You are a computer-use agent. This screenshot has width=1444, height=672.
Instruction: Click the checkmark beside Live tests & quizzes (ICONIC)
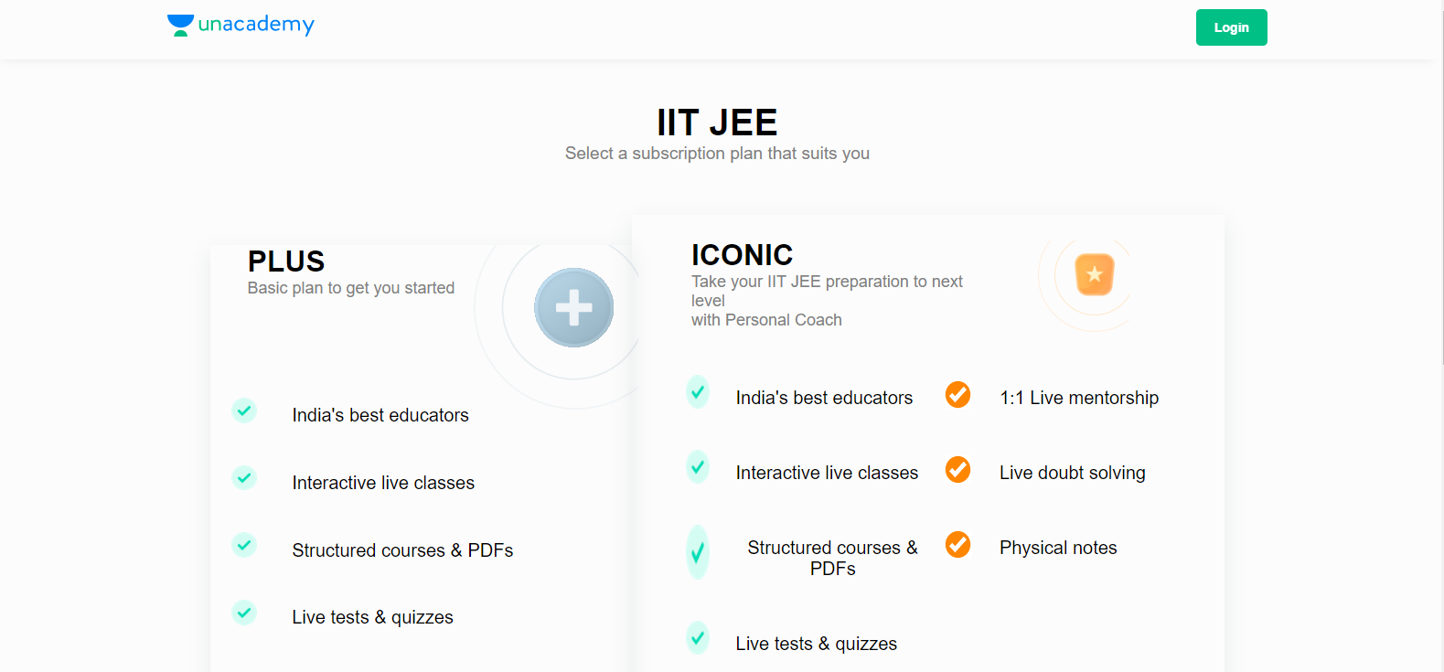(698, 637)
